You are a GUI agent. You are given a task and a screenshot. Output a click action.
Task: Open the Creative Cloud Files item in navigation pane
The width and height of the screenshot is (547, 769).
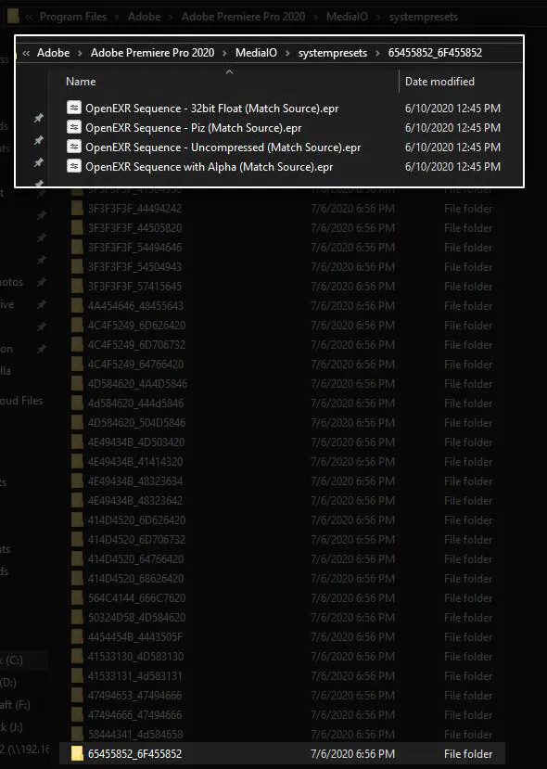[21, 401]
